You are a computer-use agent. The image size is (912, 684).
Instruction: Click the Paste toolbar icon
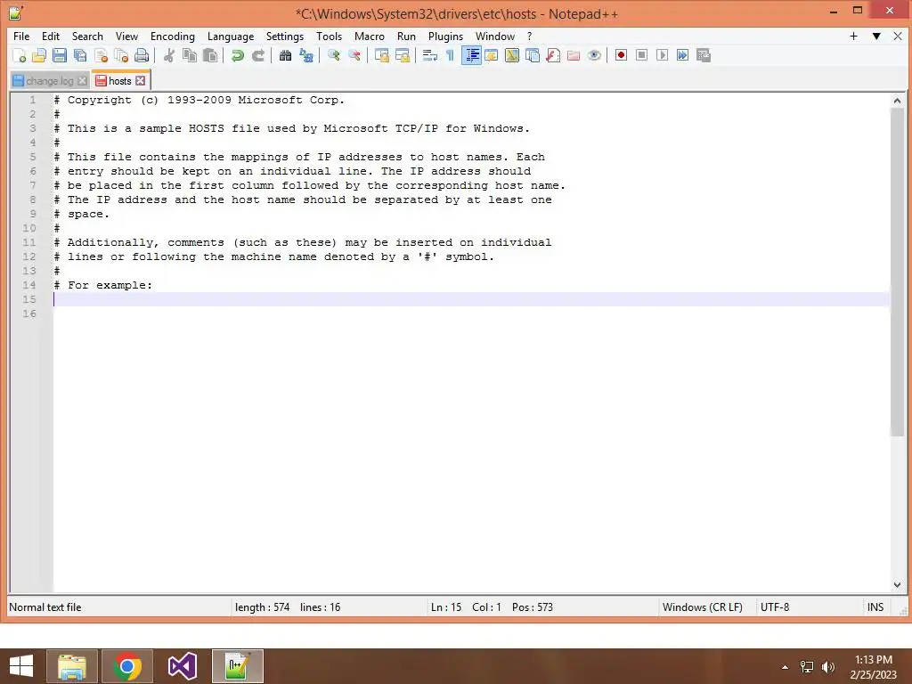(x=210, y=55)
